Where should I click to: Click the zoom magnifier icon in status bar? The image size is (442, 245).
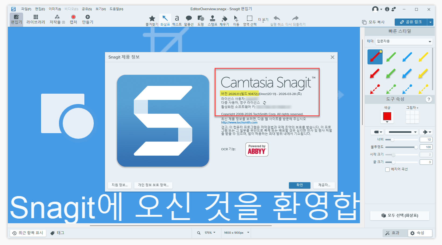[199, 233]
